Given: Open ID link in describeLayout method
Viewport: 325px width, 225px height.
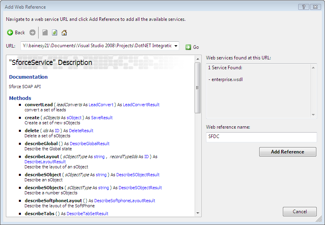Looking at the screenshot, I should (146, 157).
